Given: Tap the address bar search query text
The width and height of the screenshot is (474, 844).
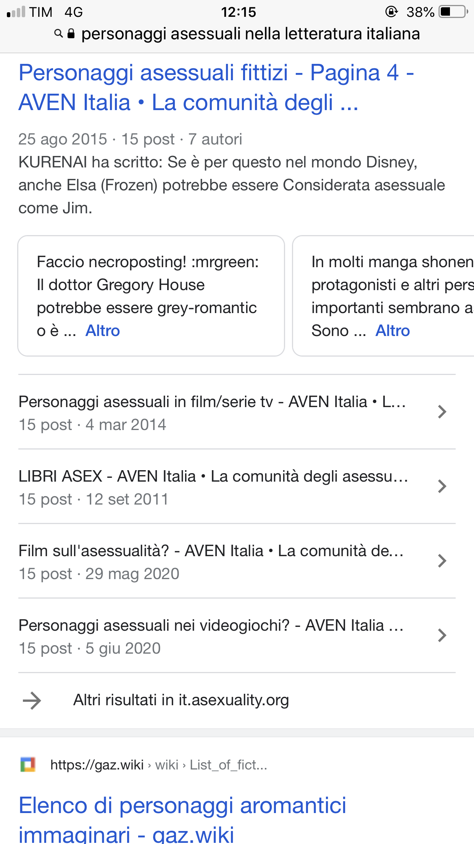Looking at the screenshot, I should pyautogui.click(x=251, y=34).
